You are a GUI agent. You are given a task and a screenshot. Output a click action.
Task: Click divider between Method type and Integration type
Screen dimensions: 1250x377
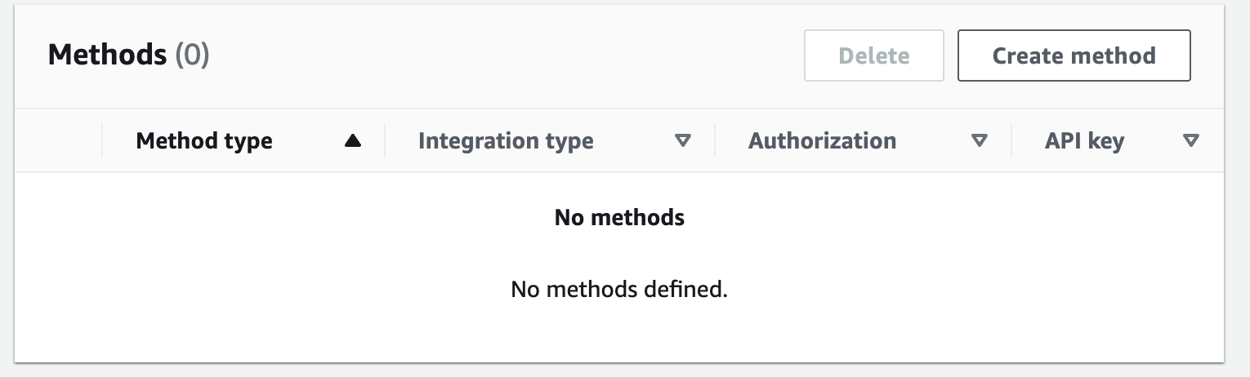[x=385, y=140]
